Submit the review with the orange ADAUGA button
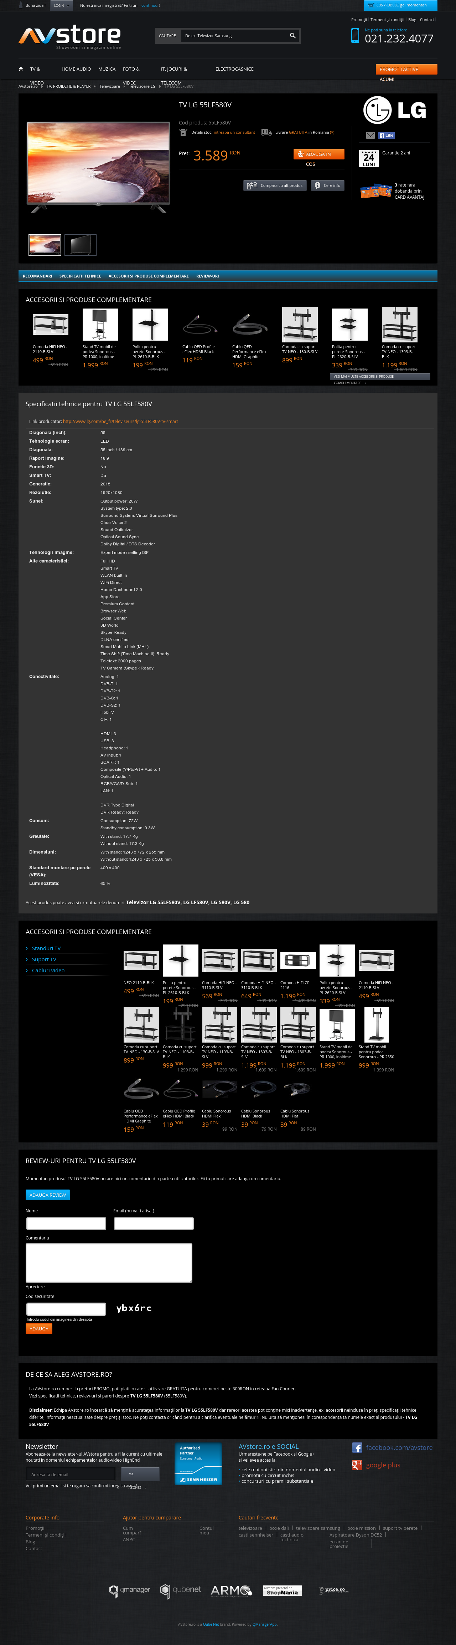The image size is (456, 1645). click(x=39, y=1328)
